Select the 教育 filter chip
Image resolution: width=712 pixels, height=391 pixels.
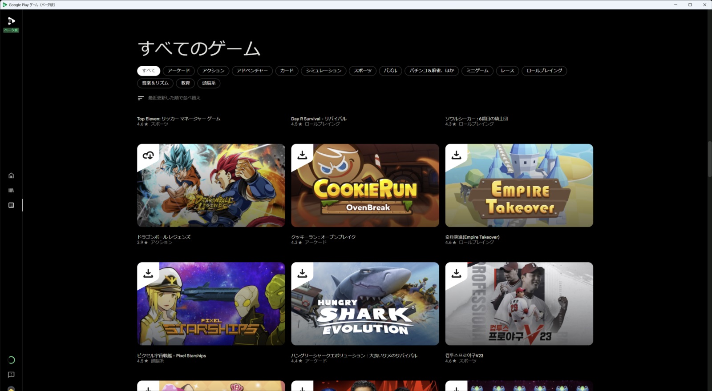[186, 83]
